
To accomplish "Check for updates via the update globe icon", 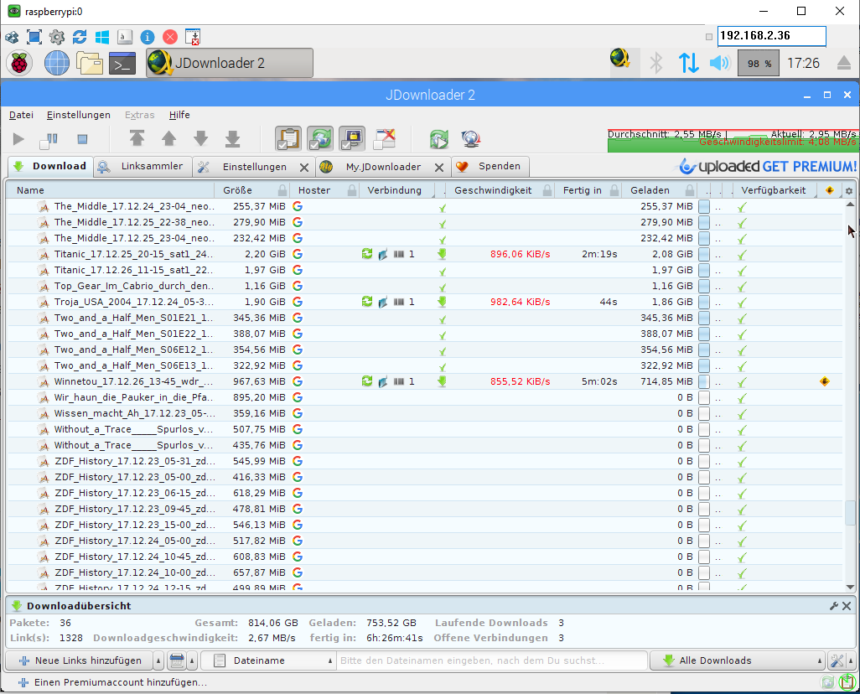I will (439, 139).
